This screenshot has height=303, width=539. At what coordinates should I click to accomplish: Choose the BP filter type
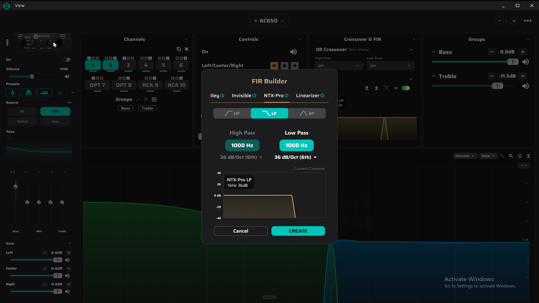tap(307, 113)
